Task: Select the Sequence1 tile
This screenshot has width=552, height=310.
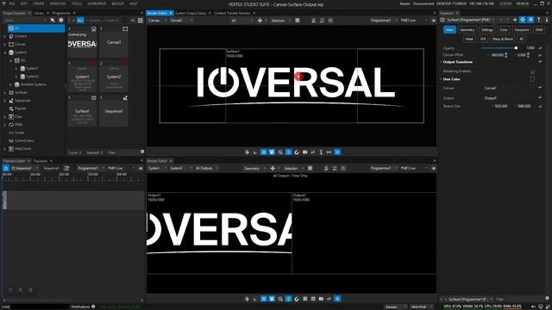Action: pos(114,111)
